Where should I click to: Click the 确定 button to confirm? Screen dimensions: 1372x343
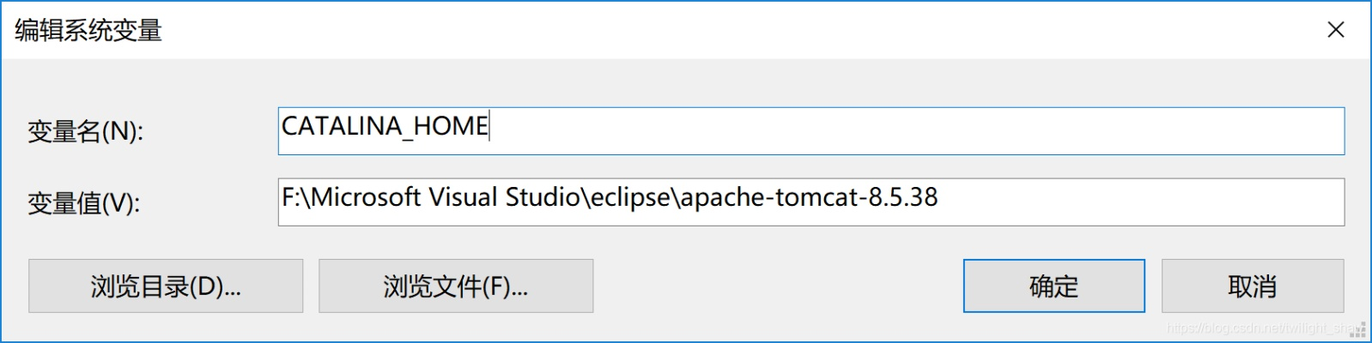1053,286
